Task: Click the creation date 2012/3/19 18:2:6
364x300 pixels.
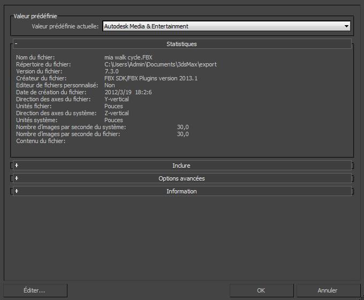Action: [x=128, y=92]
